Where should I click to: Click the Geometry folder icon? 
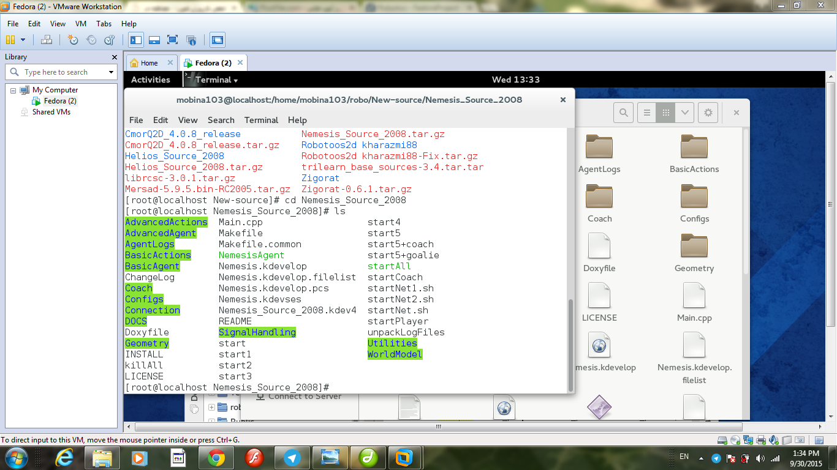point(694,245)
